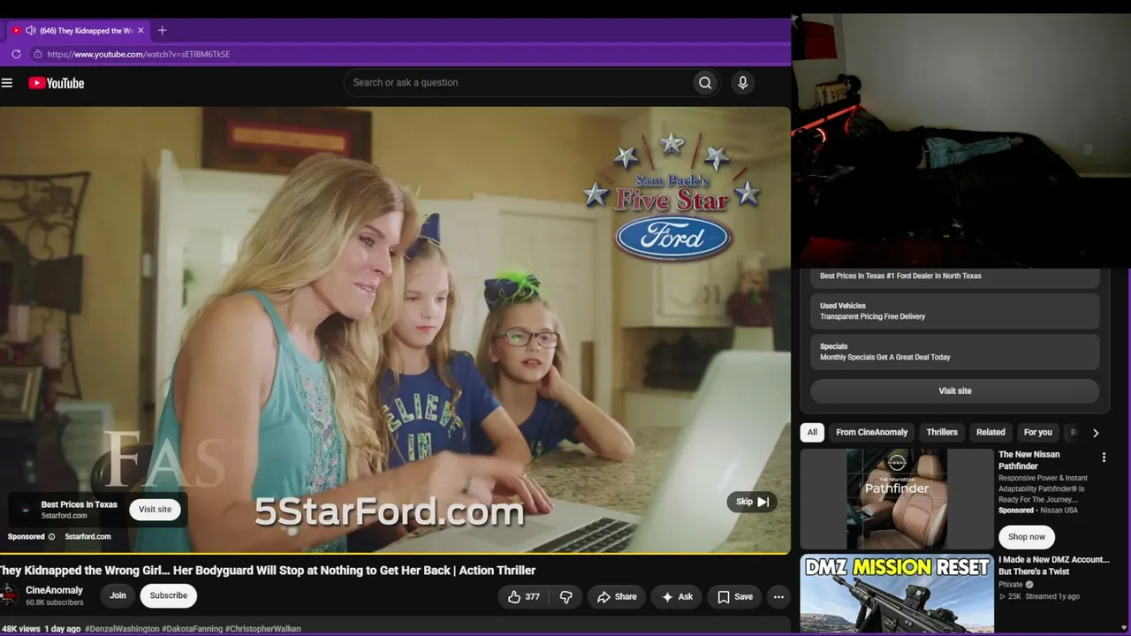This screenshot has width=1131, height=636.
Task: Reload the YouTube page
Action: click(x=16, y=54)
